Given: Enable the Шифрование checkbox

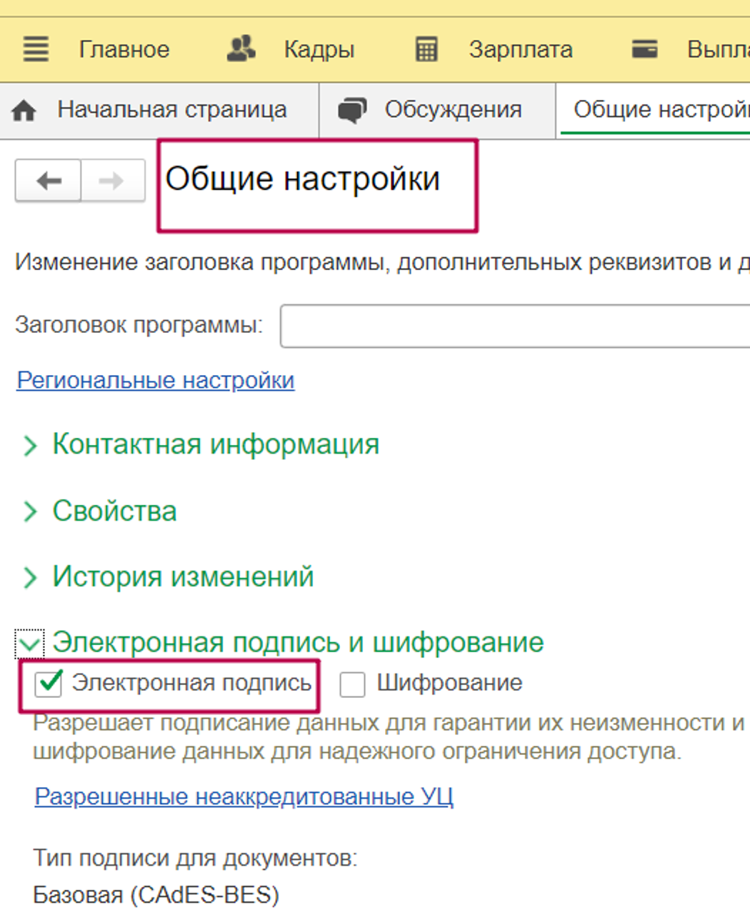Looking at the screenshot, I should 352,684.
